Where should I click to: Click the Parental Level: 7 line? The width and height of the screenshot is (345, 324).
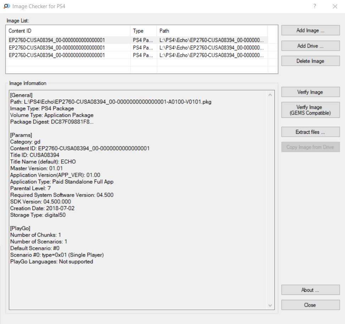point(30,188)
